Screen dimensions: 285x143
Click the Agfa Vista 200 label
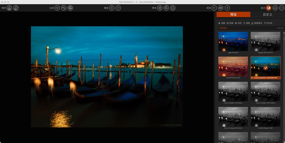tap(233, 53)
